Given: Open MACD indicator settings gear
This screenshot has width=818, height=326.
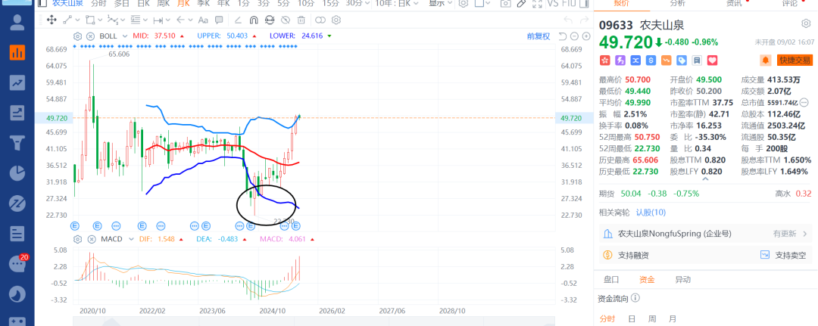Looking at the screenshot, I should (x=78, y=239).
